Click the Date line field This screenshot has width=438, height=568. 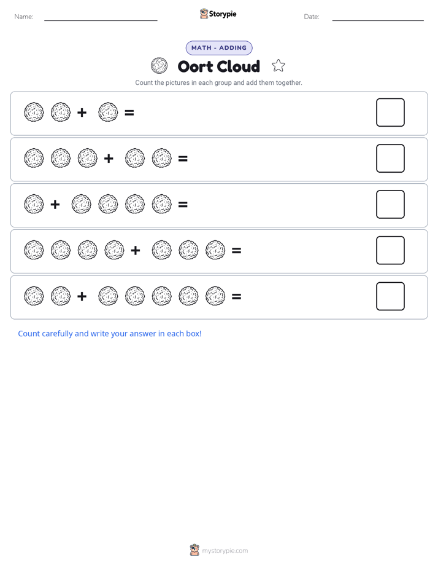pos(378,17)
